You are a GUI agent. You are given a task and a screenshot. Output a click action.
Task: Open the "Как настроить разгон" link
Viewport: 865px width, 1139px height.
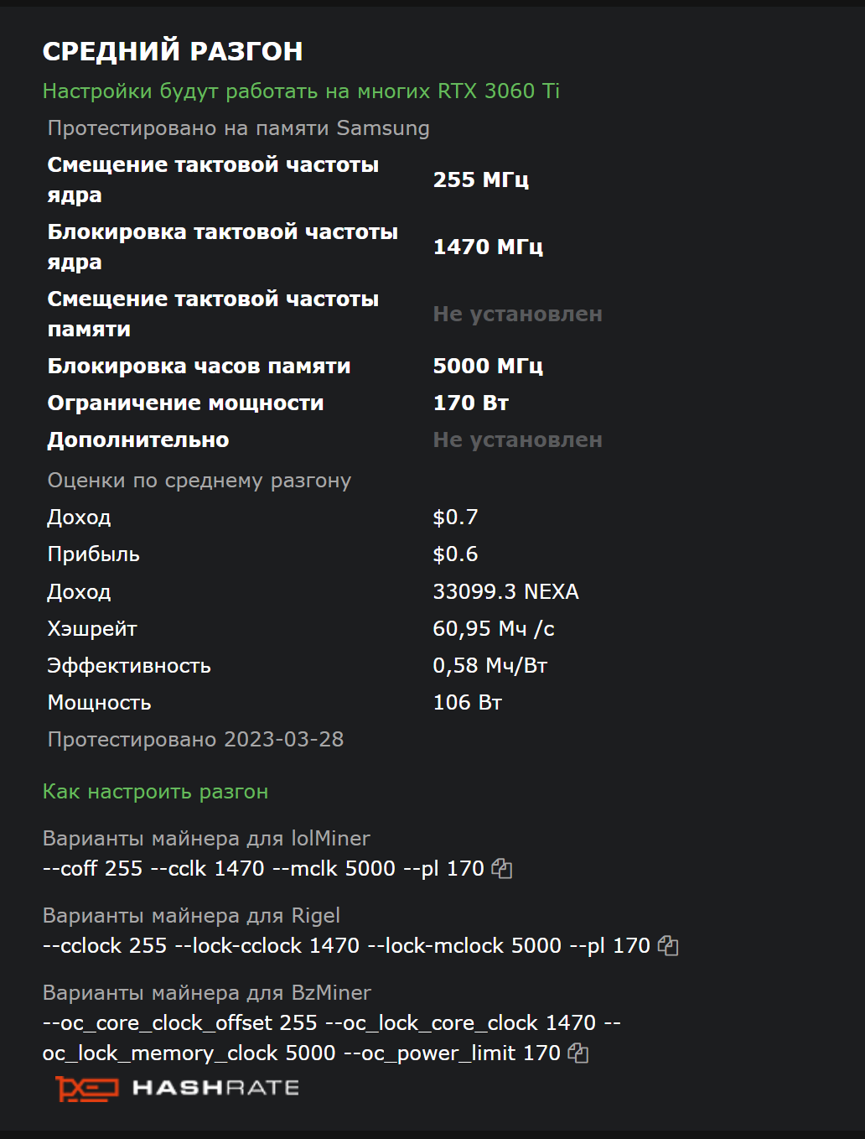[155, 792]
